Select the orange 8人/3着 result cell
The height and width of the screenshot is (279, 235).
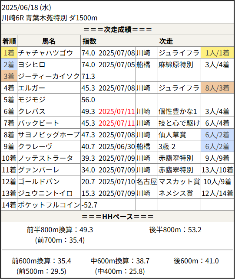point(217,88)
